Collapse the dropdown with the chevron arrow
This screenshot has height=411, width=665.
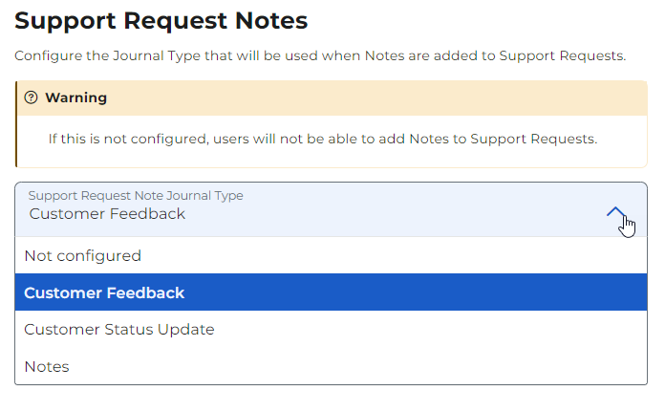tap(616, 214)
